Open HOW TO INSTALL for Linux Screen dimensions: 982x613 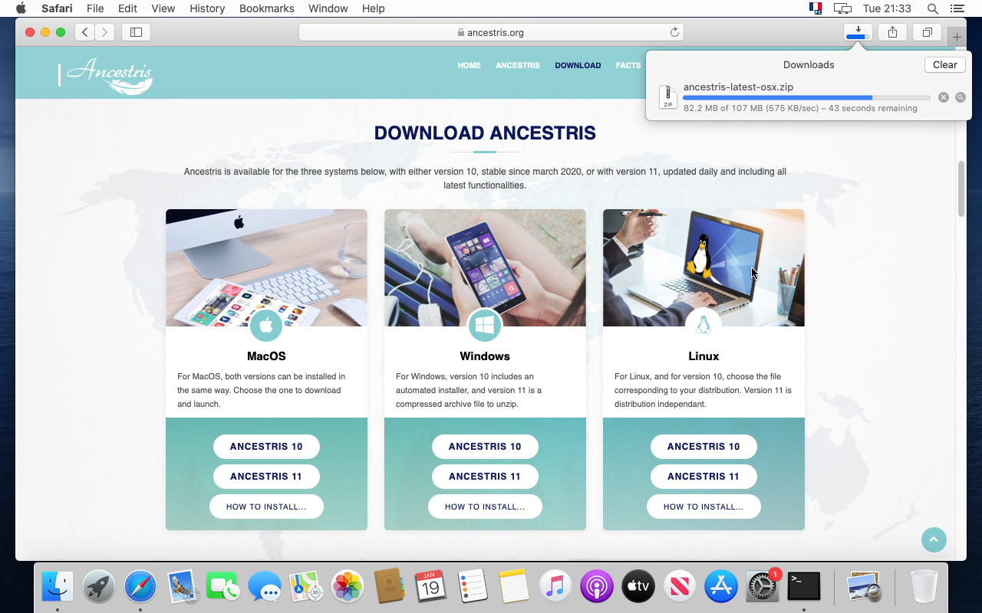704,506
